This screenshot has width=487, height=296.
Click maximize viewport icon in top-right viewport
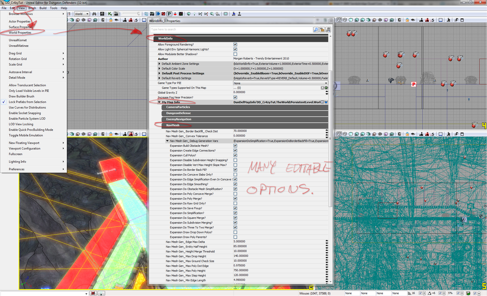[462, 20]
